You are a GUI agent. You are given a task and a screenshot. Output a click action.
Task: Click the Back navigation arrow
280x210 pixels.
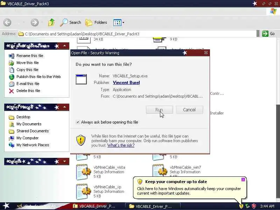pyautogui.click(x=7, y=22)
